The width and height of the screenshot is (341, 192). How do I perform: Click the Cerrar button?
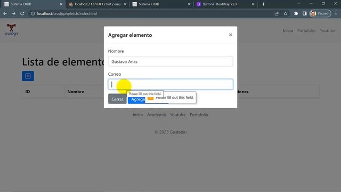[117, 99]
